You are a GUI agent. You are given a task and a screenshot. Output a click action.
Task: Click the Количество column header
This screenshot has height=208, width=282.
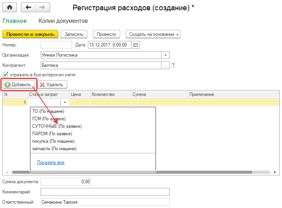point(110,94)
